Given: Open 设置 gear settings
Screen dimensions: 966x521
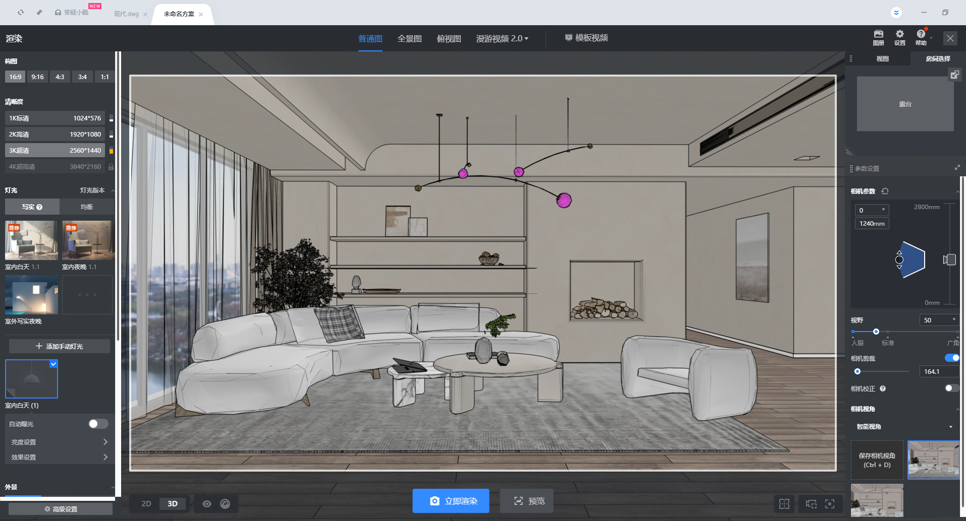Looking at the screenshot, I should click(x=899, y=37).
